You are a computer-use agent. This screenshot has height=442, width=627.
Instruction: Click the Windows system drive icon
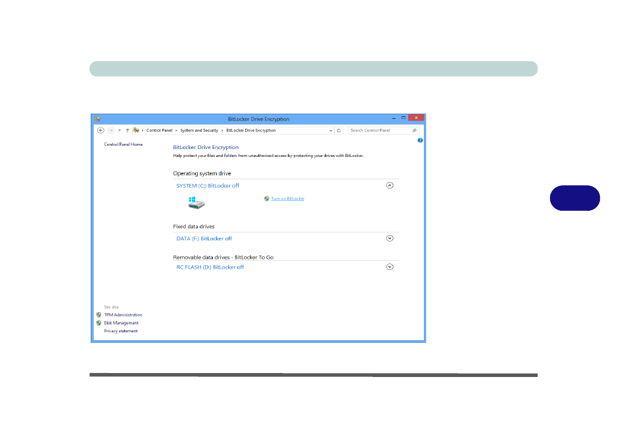click(x=197, y=203)
